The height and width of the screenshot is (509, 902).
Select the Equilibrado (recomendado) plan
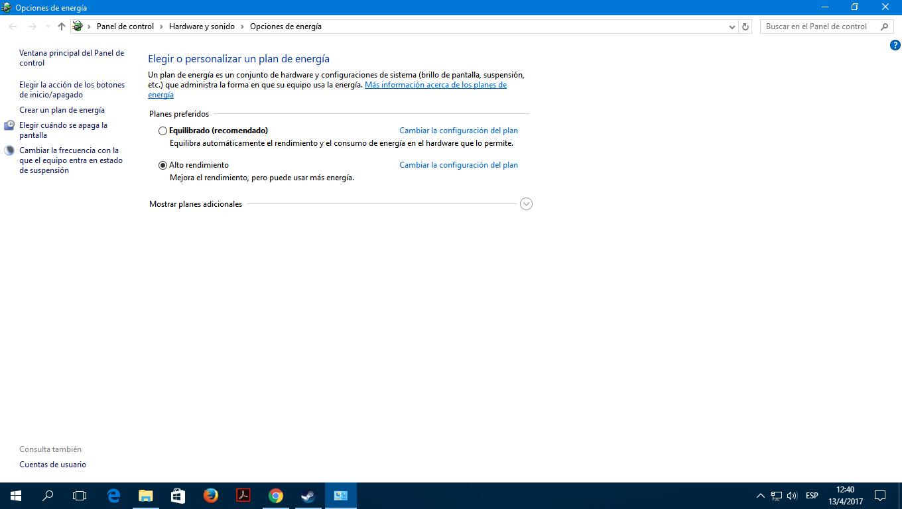(x=162, y=131)
